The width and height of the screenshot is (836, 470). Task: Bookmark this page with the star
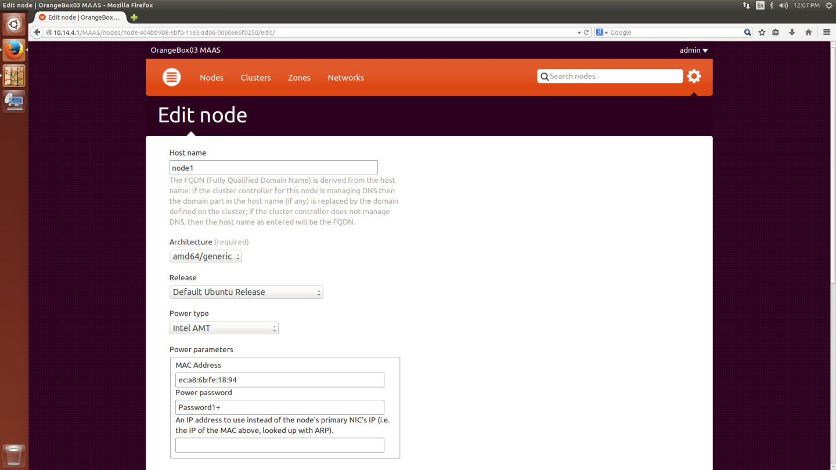click(762, 32)
